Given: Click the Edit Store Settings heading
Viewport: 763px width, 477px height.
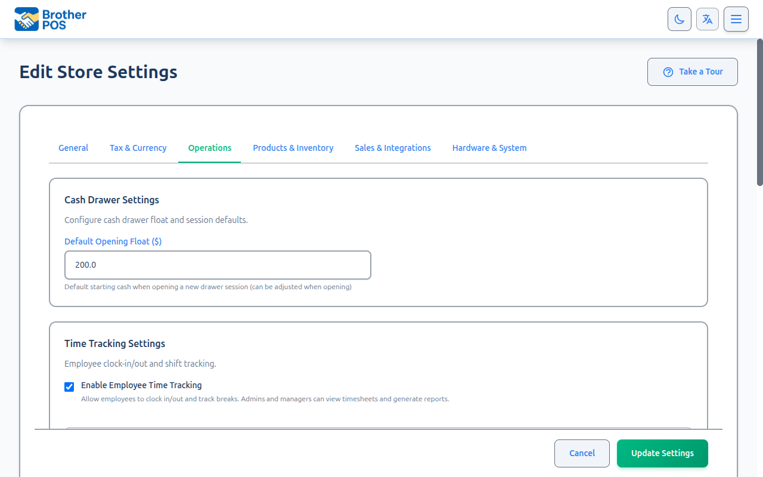Looking at the screenshot, I should coord(98,72).
